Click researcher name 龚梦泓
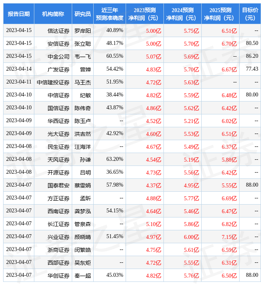The width and height of the screenshot is (261, 285). click(83, 211)
